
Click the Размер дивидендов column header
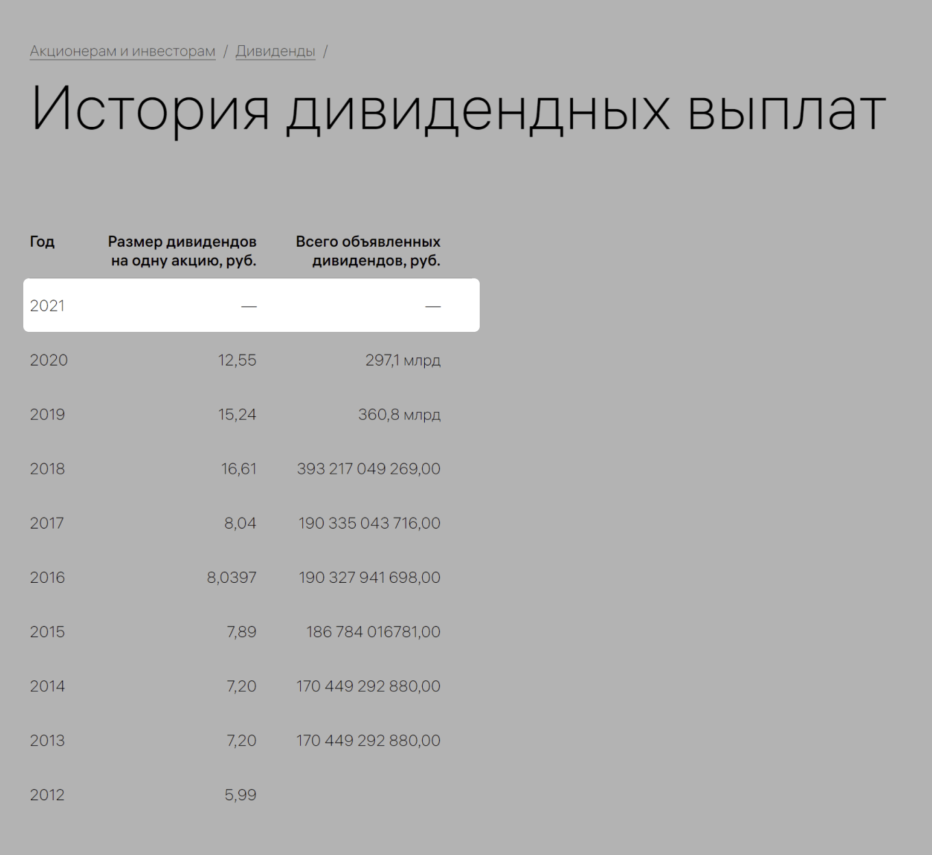click(182, 251)
